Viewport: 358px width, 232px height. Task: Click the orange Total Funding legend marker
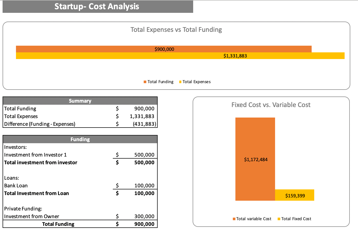tap(145, 82)
